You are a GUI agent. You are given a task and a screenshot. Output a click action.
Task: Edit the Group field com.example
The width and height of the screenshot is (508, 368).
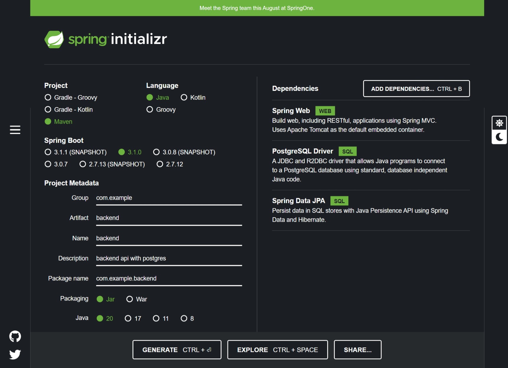click(x=169, y=198)
